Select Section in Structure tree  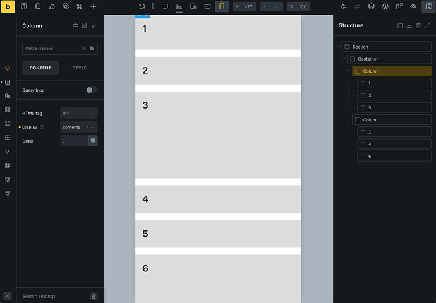click(387, 47)
